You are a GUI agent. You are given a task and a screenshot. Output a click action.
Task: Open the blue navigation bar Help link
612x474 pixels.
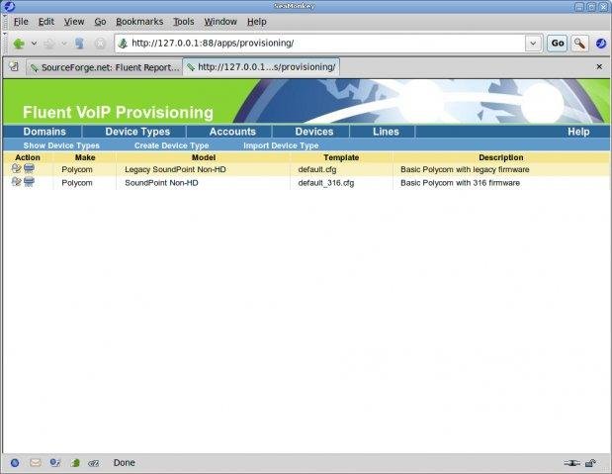pos(578,132)
